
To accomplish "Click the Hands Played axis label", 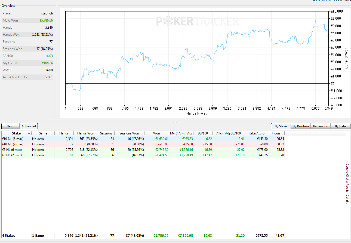I will click(x=197, y=113).
